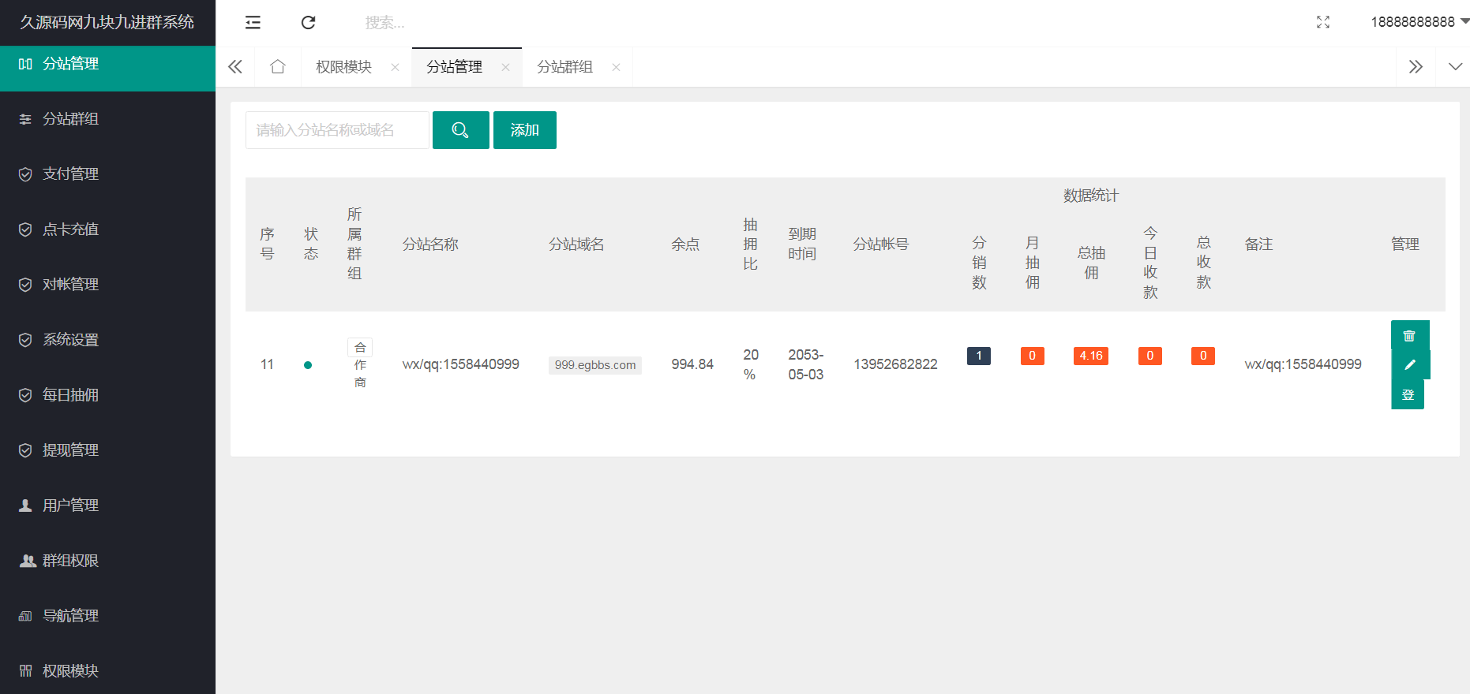Enter fullscreen with the expand icon

[x=1323, y=22]
